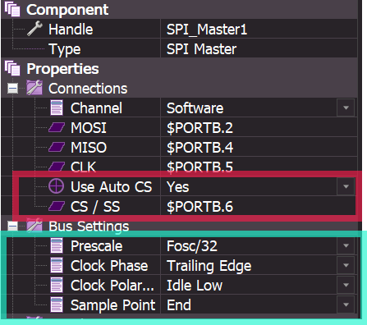367x325 pixels.
Task: Click the Channel list icon
Action: (x=57, y=108)
